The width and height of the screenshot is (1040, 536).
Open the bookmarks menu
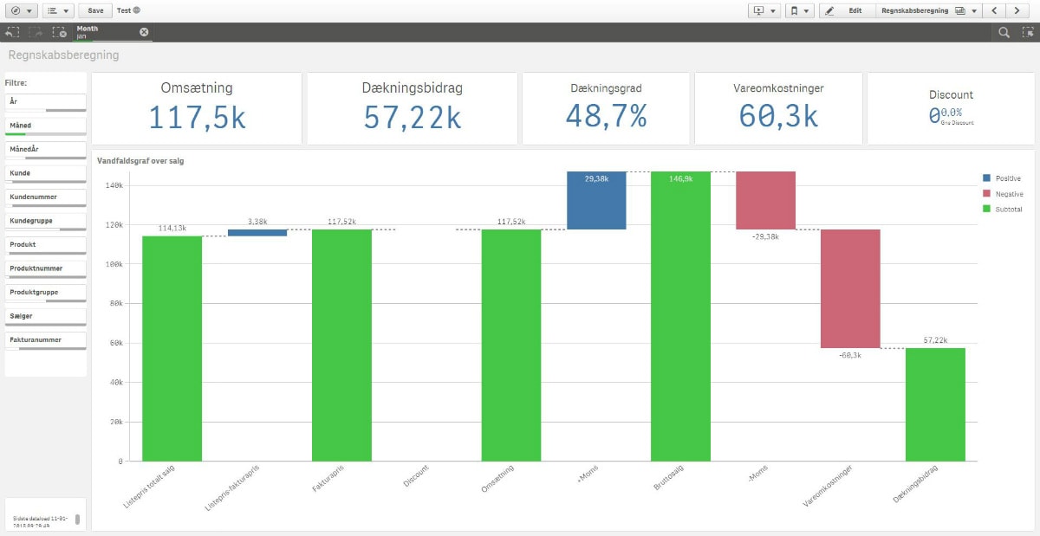click(799, 10)
